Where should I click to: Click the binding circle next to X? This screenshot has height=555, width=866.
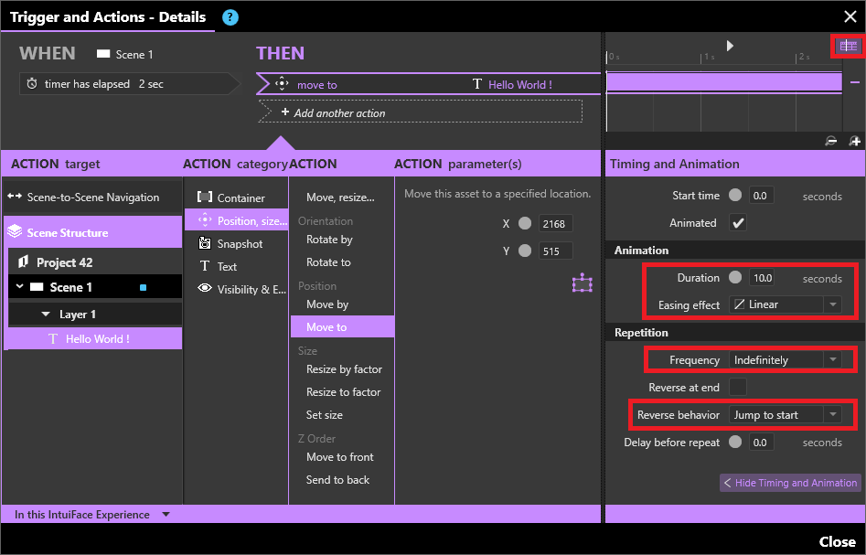524,224
